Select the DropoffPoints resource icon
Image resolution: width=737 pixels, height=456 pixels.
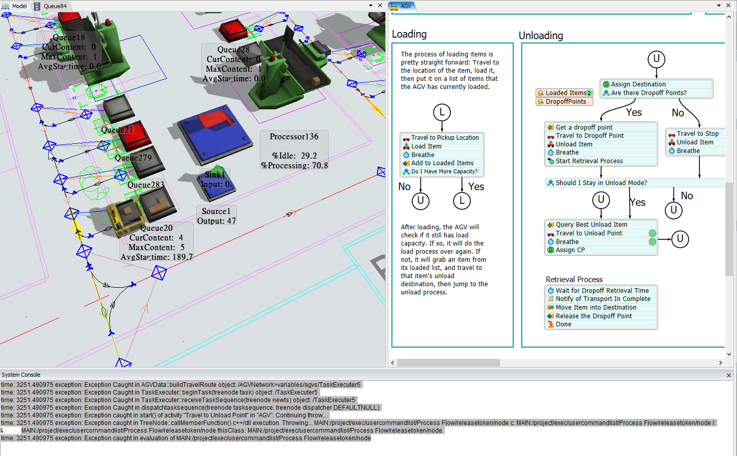tap(541, 102)
